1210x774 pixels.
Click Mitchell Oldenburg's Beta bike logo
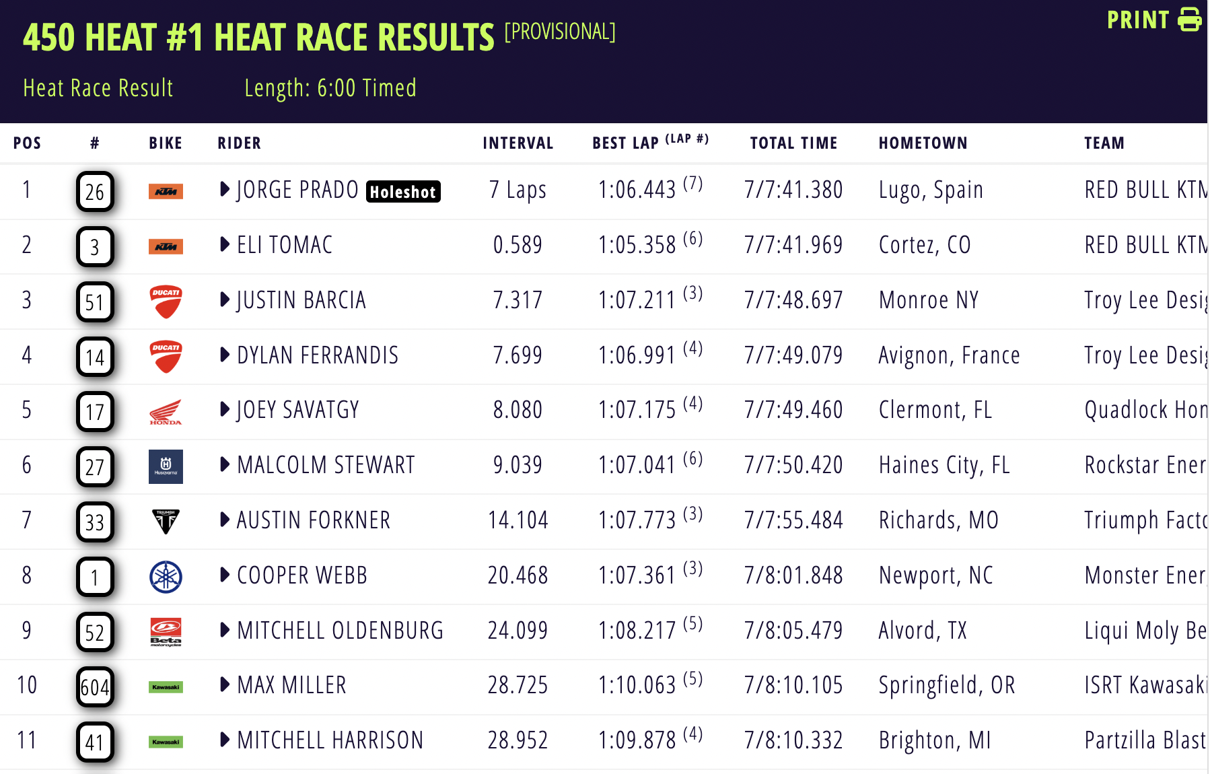(x=166, y=632)
